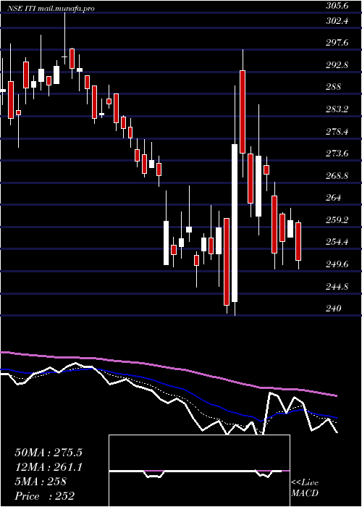Click the 273.6 price axis label
Image resolution: width=362 pixels, height=507 pixels.
(x=338, y=154)
